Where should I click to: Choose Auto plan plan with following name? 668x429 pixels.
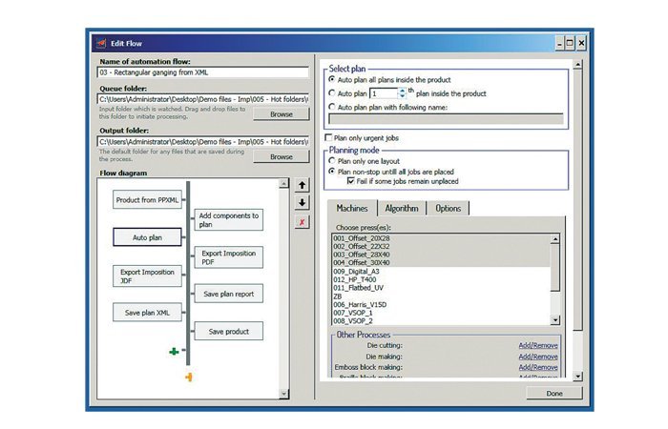point(332,107)
